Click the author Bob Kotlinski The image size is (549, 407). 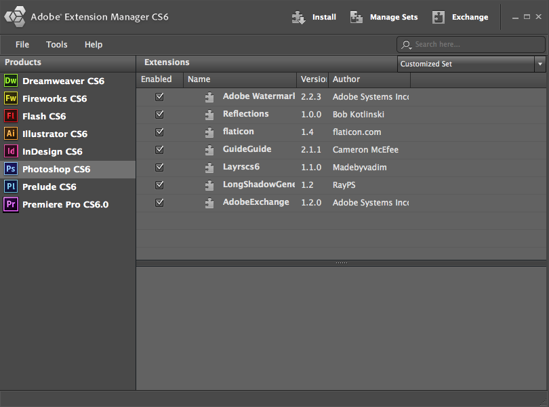pyautogui.click(x=359, y=114)
